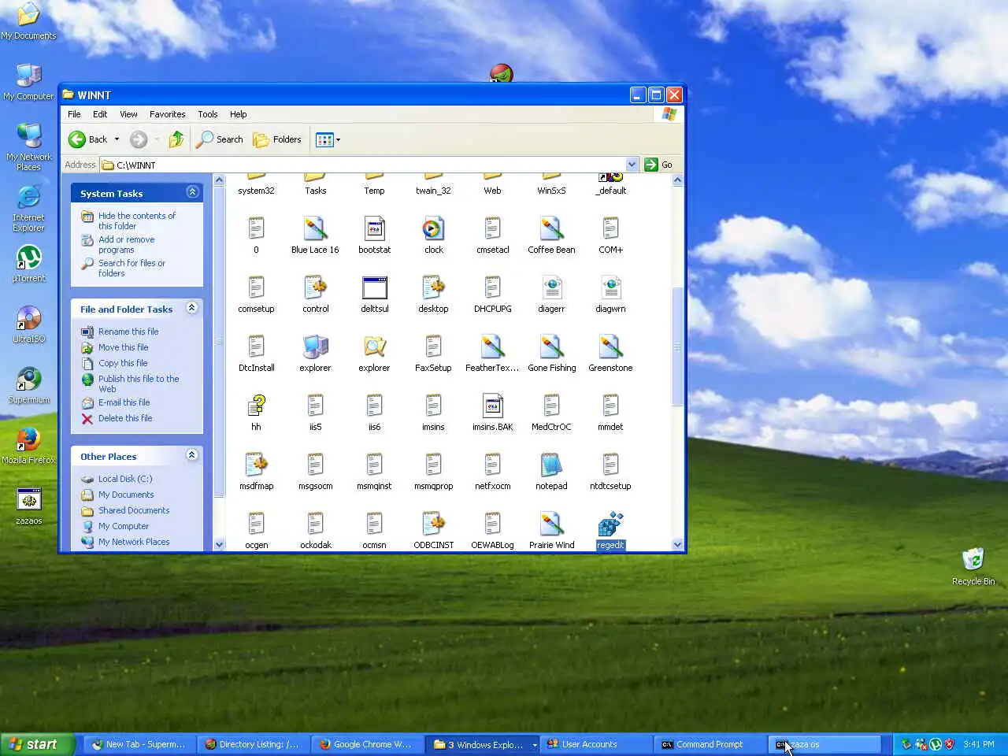This screenshot has width=1008, height=756.
Task: Select the bootstat file icon
Action: (x=374, y=229)
